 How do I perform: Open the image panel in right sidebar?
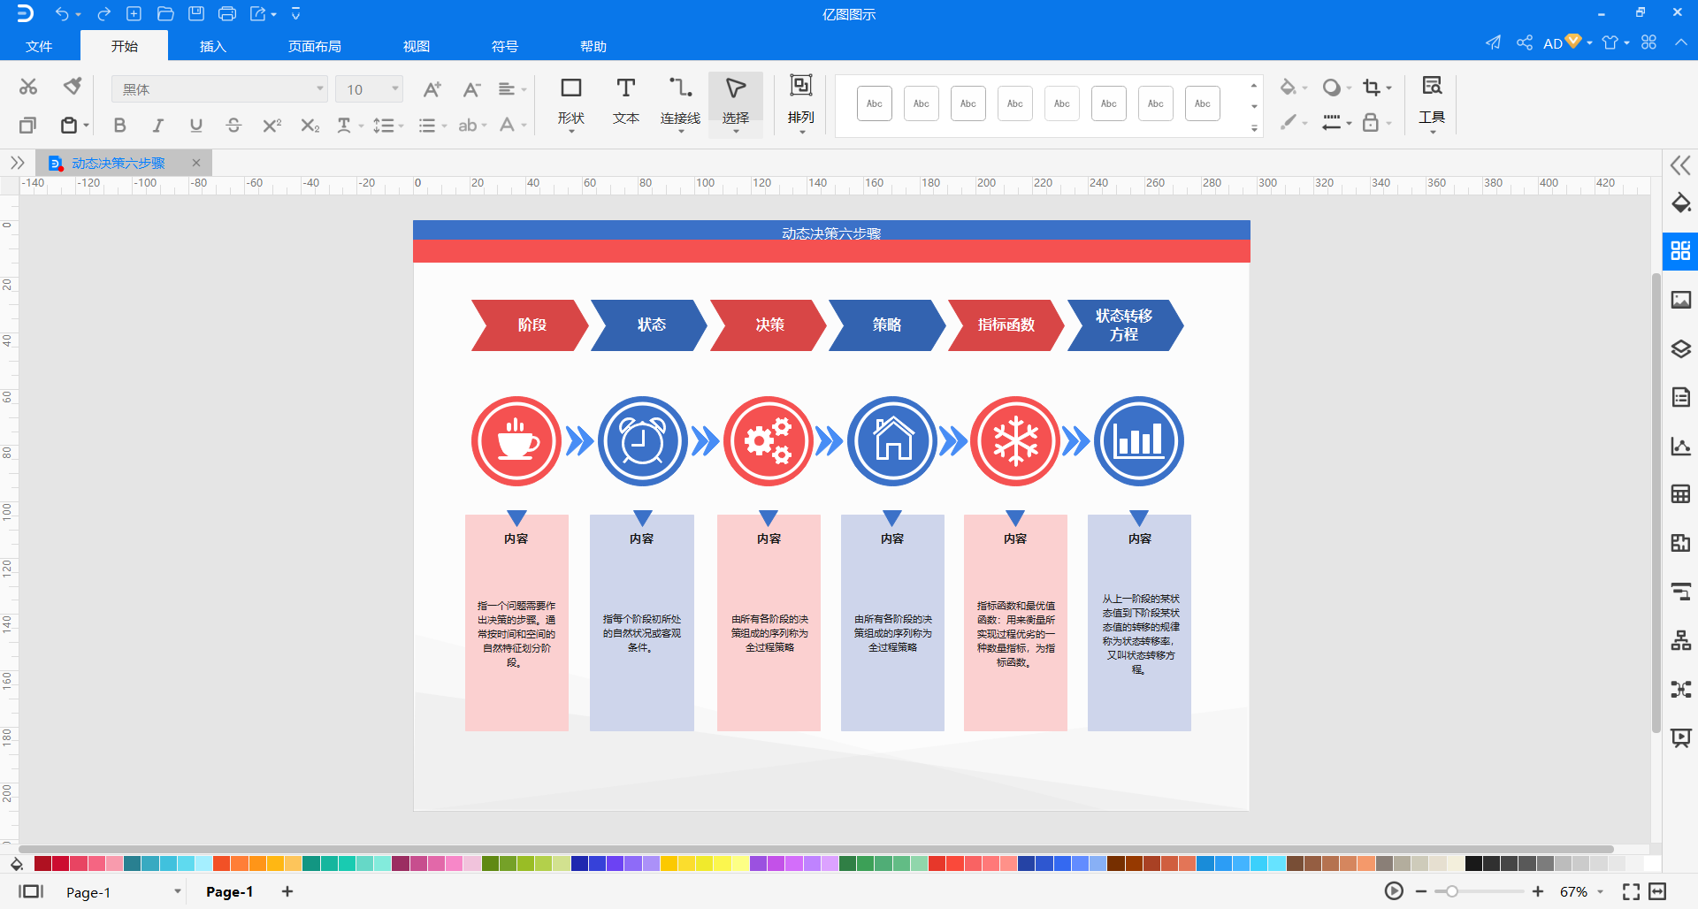pos(1680,300)
